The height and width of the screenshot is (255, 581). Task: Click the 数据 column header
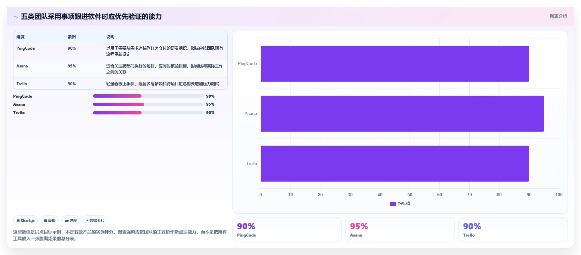click(72, 37)
